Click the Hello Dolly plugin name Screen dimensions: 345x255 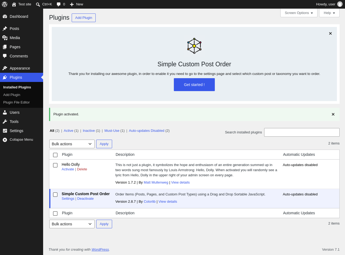[x=71, y=164]
